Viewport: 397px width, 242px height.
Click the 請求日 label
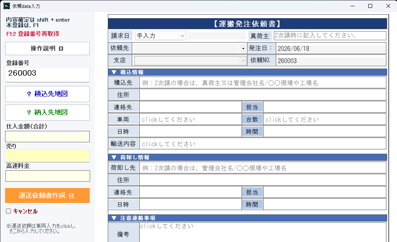pyautogui.click(x=120, y=36)
